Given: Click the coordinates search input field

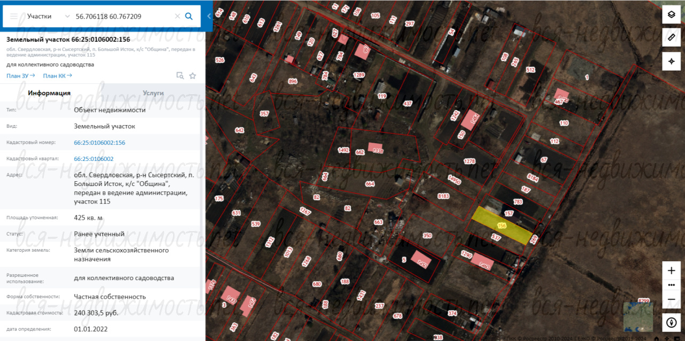Looking at the screenshot, I should (123, 17).
